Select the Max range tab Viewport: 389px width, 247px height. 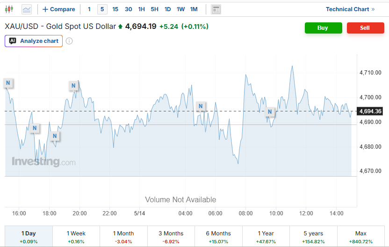point(361,236)
